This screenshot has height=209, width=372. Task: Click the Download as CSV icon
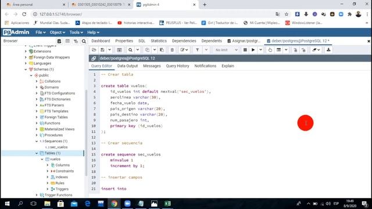coord(328,50)
